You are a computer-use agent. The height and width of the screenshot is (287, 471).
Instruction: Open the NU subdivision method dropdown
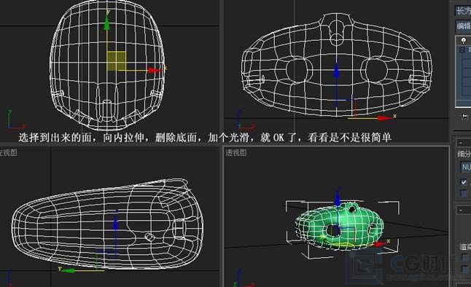(x=466, y=167)
